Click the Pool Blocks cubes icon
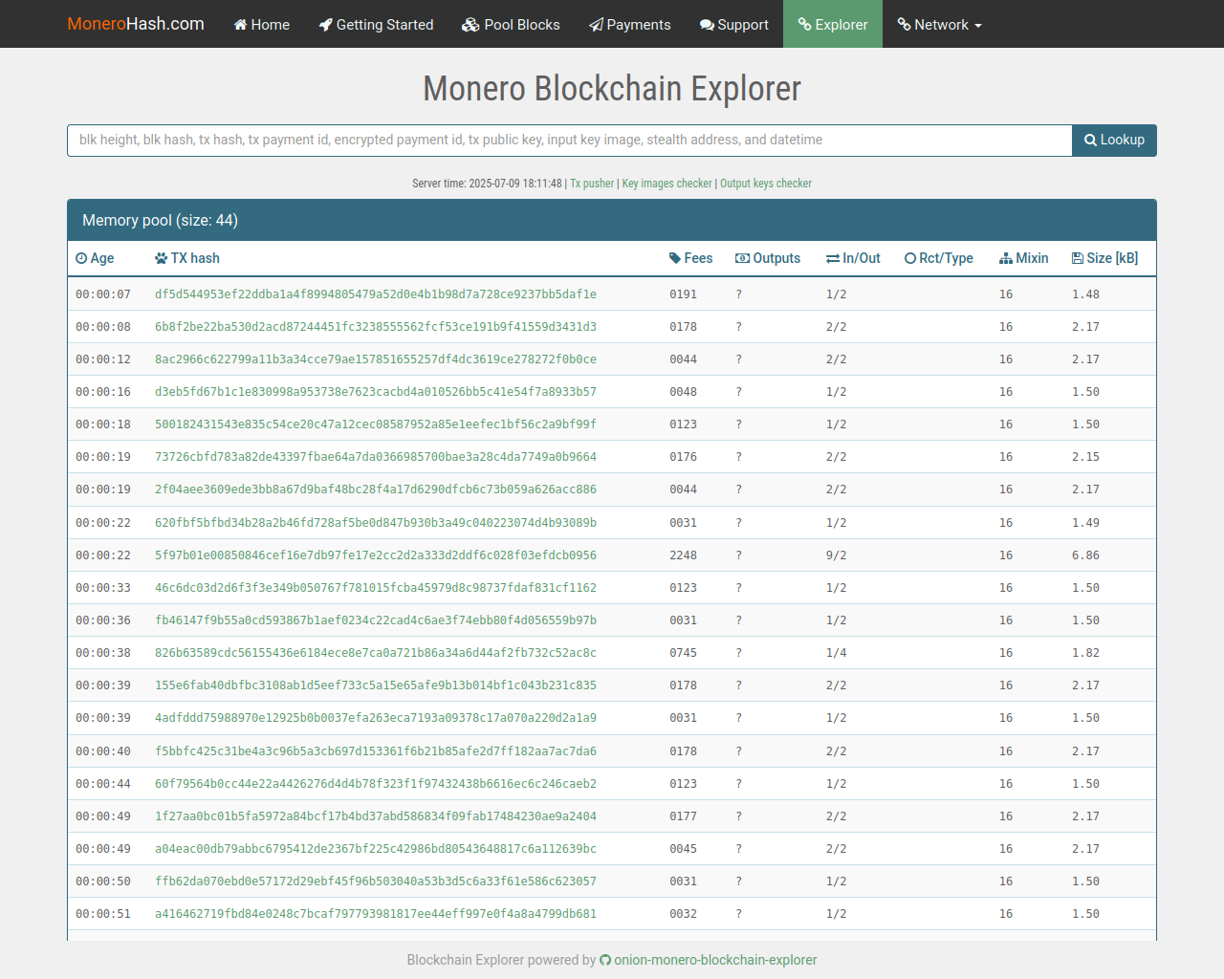This screenshot has height=979, width=1224. point(470,25)
